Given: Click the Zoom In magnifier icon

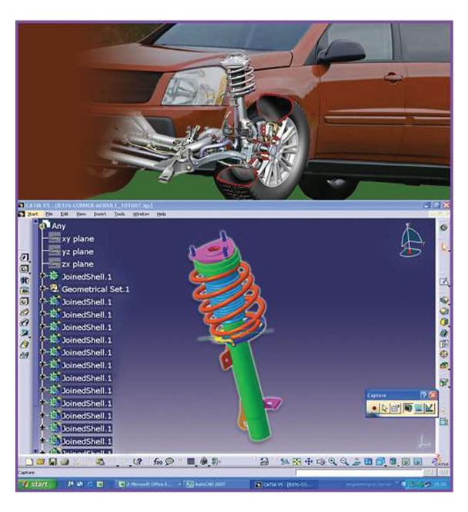Looking at the screenshot, I should tap(333, 461).
